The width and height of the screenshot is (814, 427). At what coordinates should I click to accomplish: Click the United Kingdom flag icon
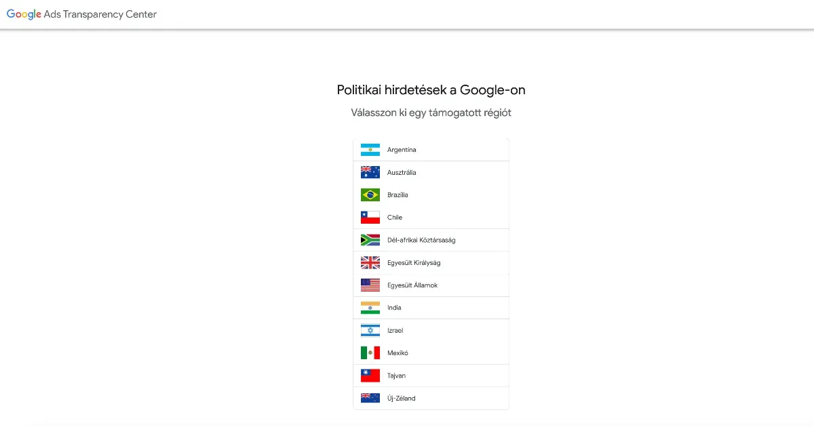point(370,263)
